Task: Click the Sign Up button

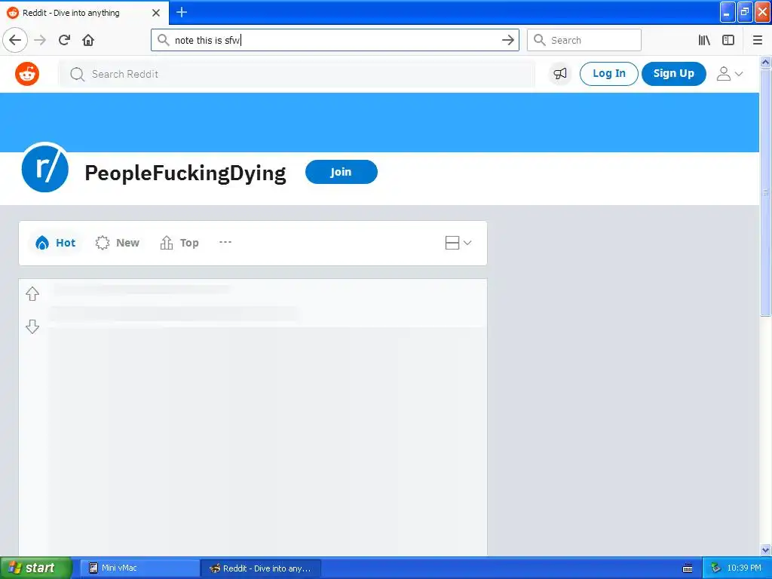Action: point(673,74)
